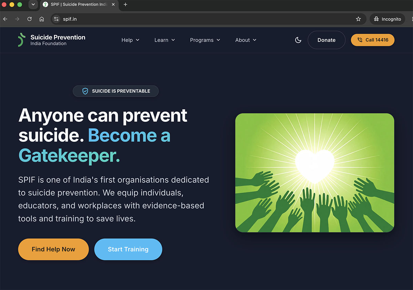Expand the Programs menu
This screenshot has height=290, width=413.
pos(205,40)
